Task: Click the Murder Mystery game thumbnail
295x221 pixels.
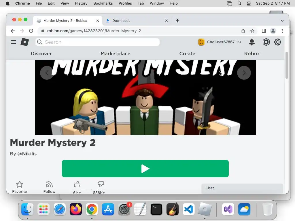Action: point(145,97)
